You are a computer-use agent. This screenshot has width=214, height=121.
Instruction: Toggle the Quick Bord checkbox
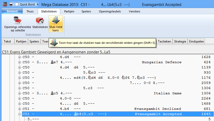[x=17, y=4]
